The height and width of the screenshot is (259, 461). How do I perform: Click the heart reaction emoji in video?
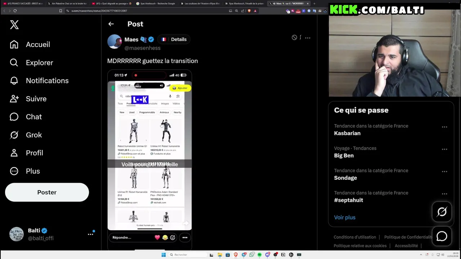coord(157,237)
